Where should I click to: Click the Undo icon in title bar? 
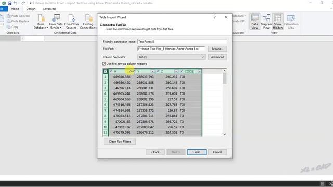pyautogui.click(x=15, y=3)
